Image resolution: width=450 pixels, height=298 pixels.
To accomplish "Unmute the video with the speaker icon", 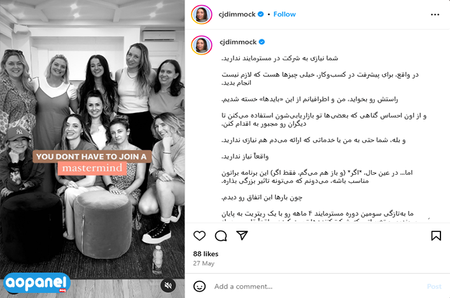I will (x=168, y=285).
